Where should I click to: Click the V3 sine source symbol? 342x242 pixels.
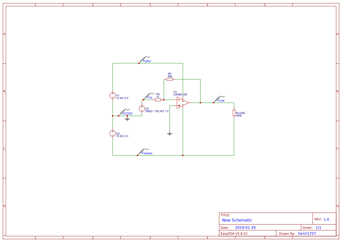142,109
